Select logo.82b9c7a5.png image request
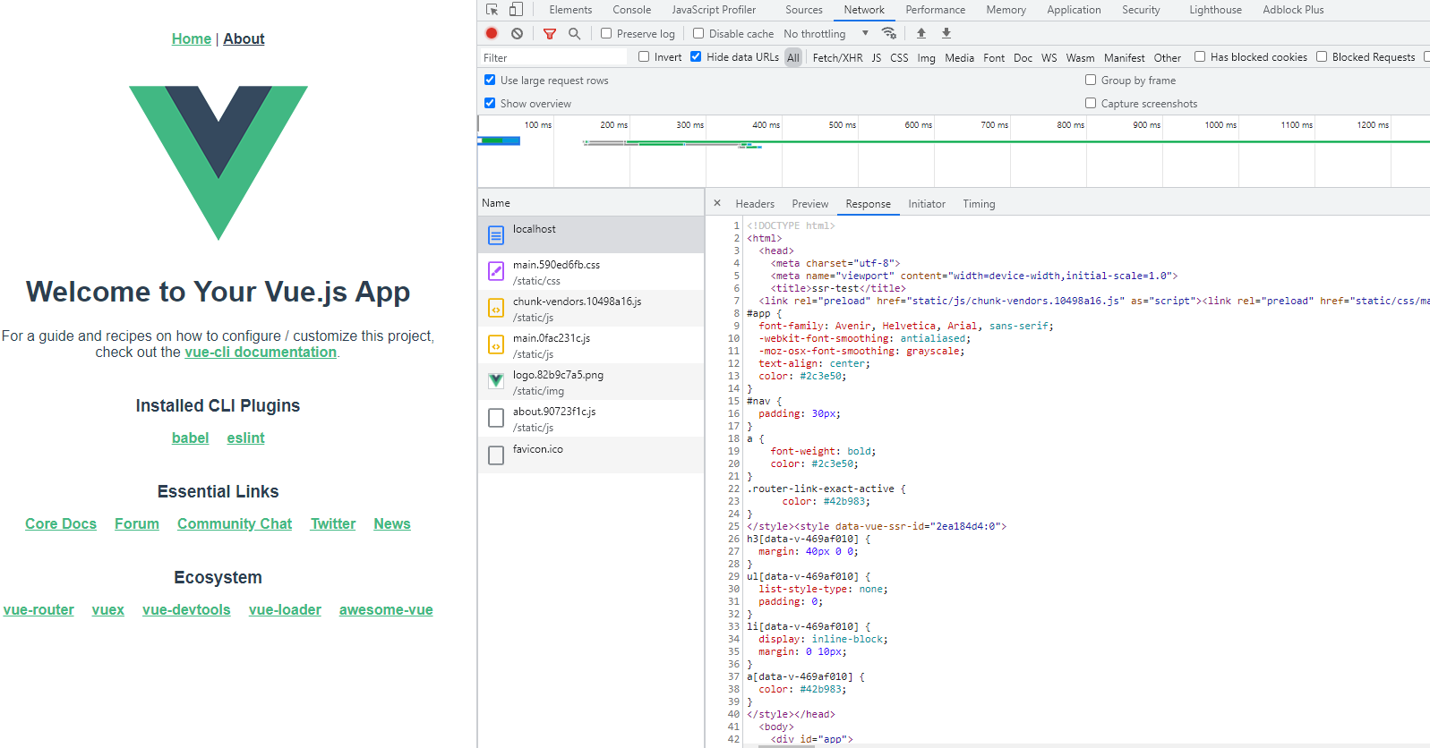Viewport: 1430px width, 748px height. 591,381
